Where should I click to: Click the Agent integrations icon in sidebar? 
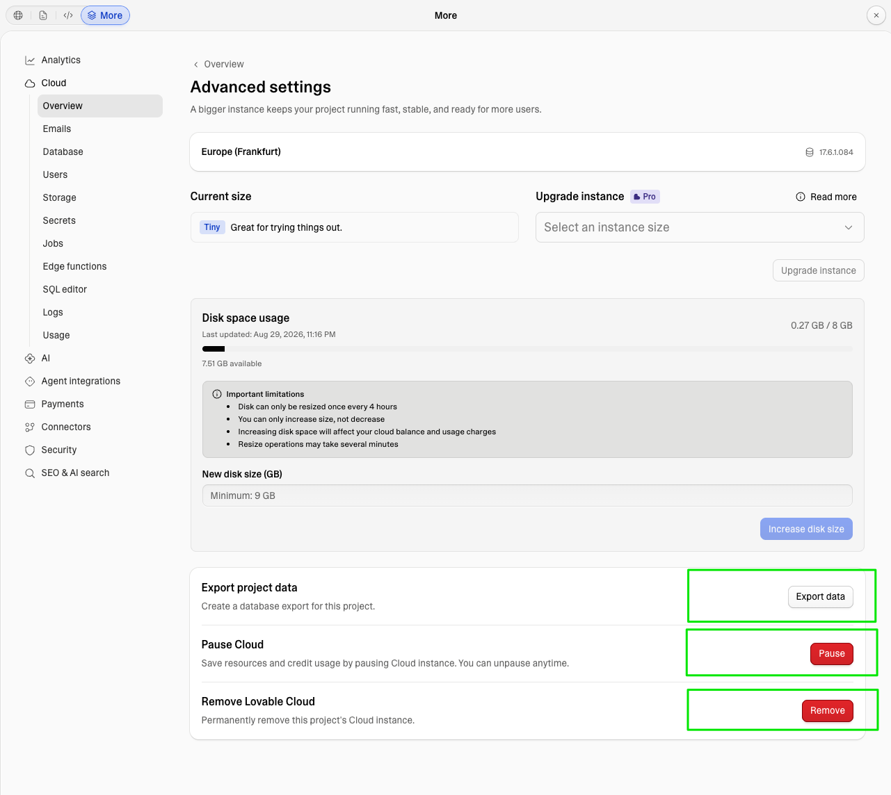[30, 382]
